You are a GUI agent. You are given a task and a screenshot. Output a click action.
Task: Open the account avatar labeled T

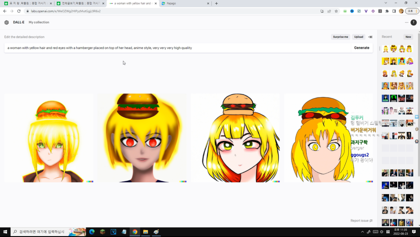click(x=414, y=22)
